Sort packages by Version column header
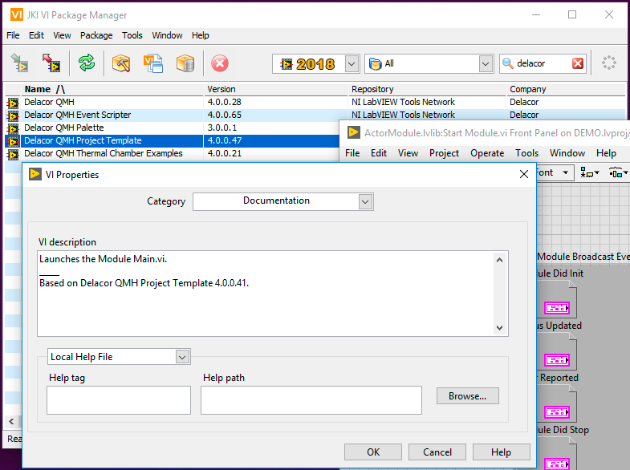This screenshot has height=470, width=630. pyautogui.click(x=276, y=89)
